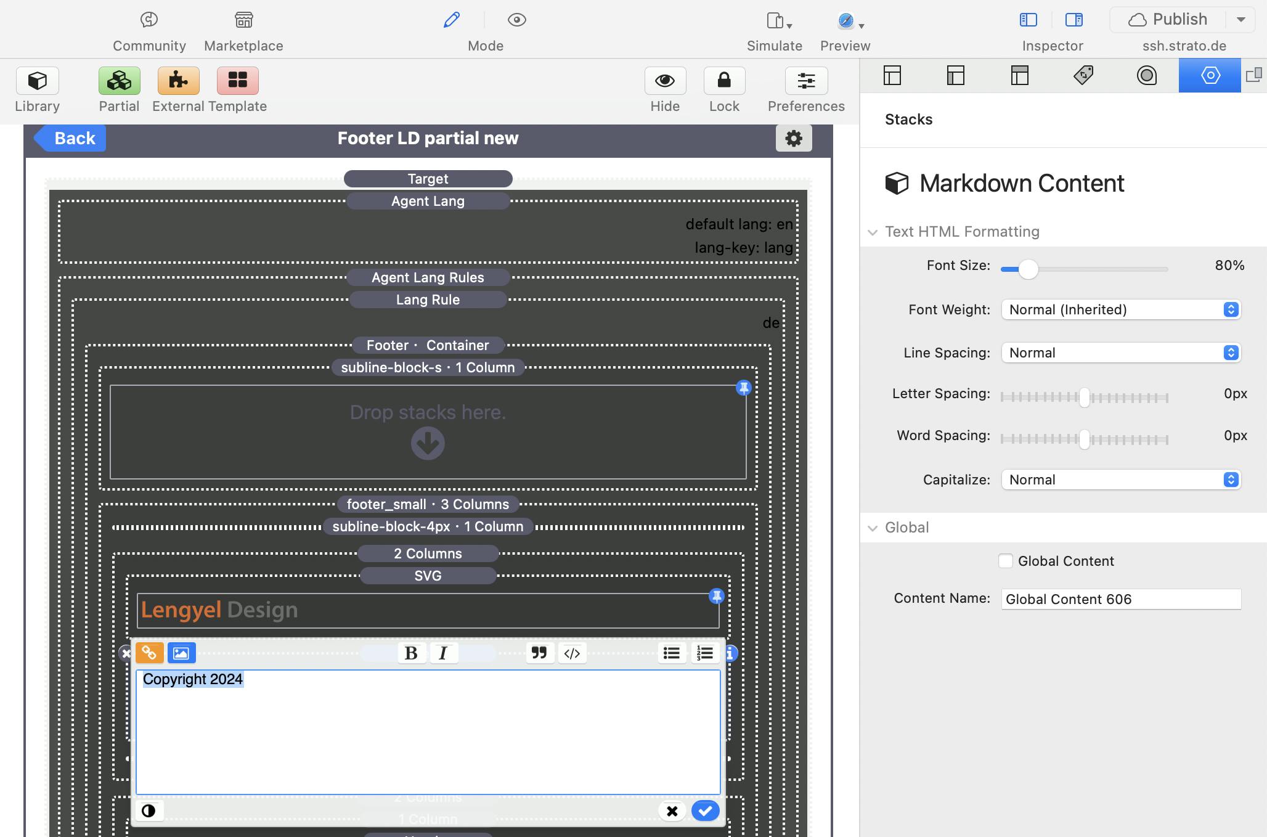Toggle Lock on the selected stack
Viewport: 1267px width, 837px height.
[x=724, y=81]
